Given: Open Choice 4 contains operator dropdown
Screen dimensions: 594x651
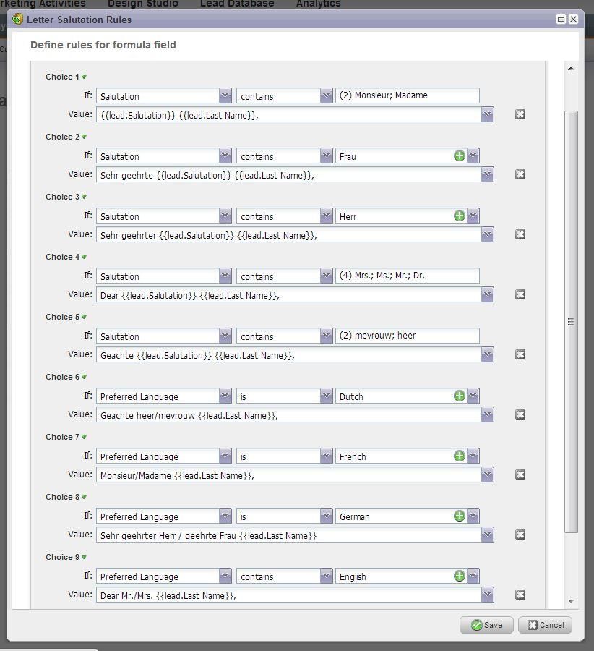Looking at the screenshot, I should pyautogui.click(x=326, y=276).
